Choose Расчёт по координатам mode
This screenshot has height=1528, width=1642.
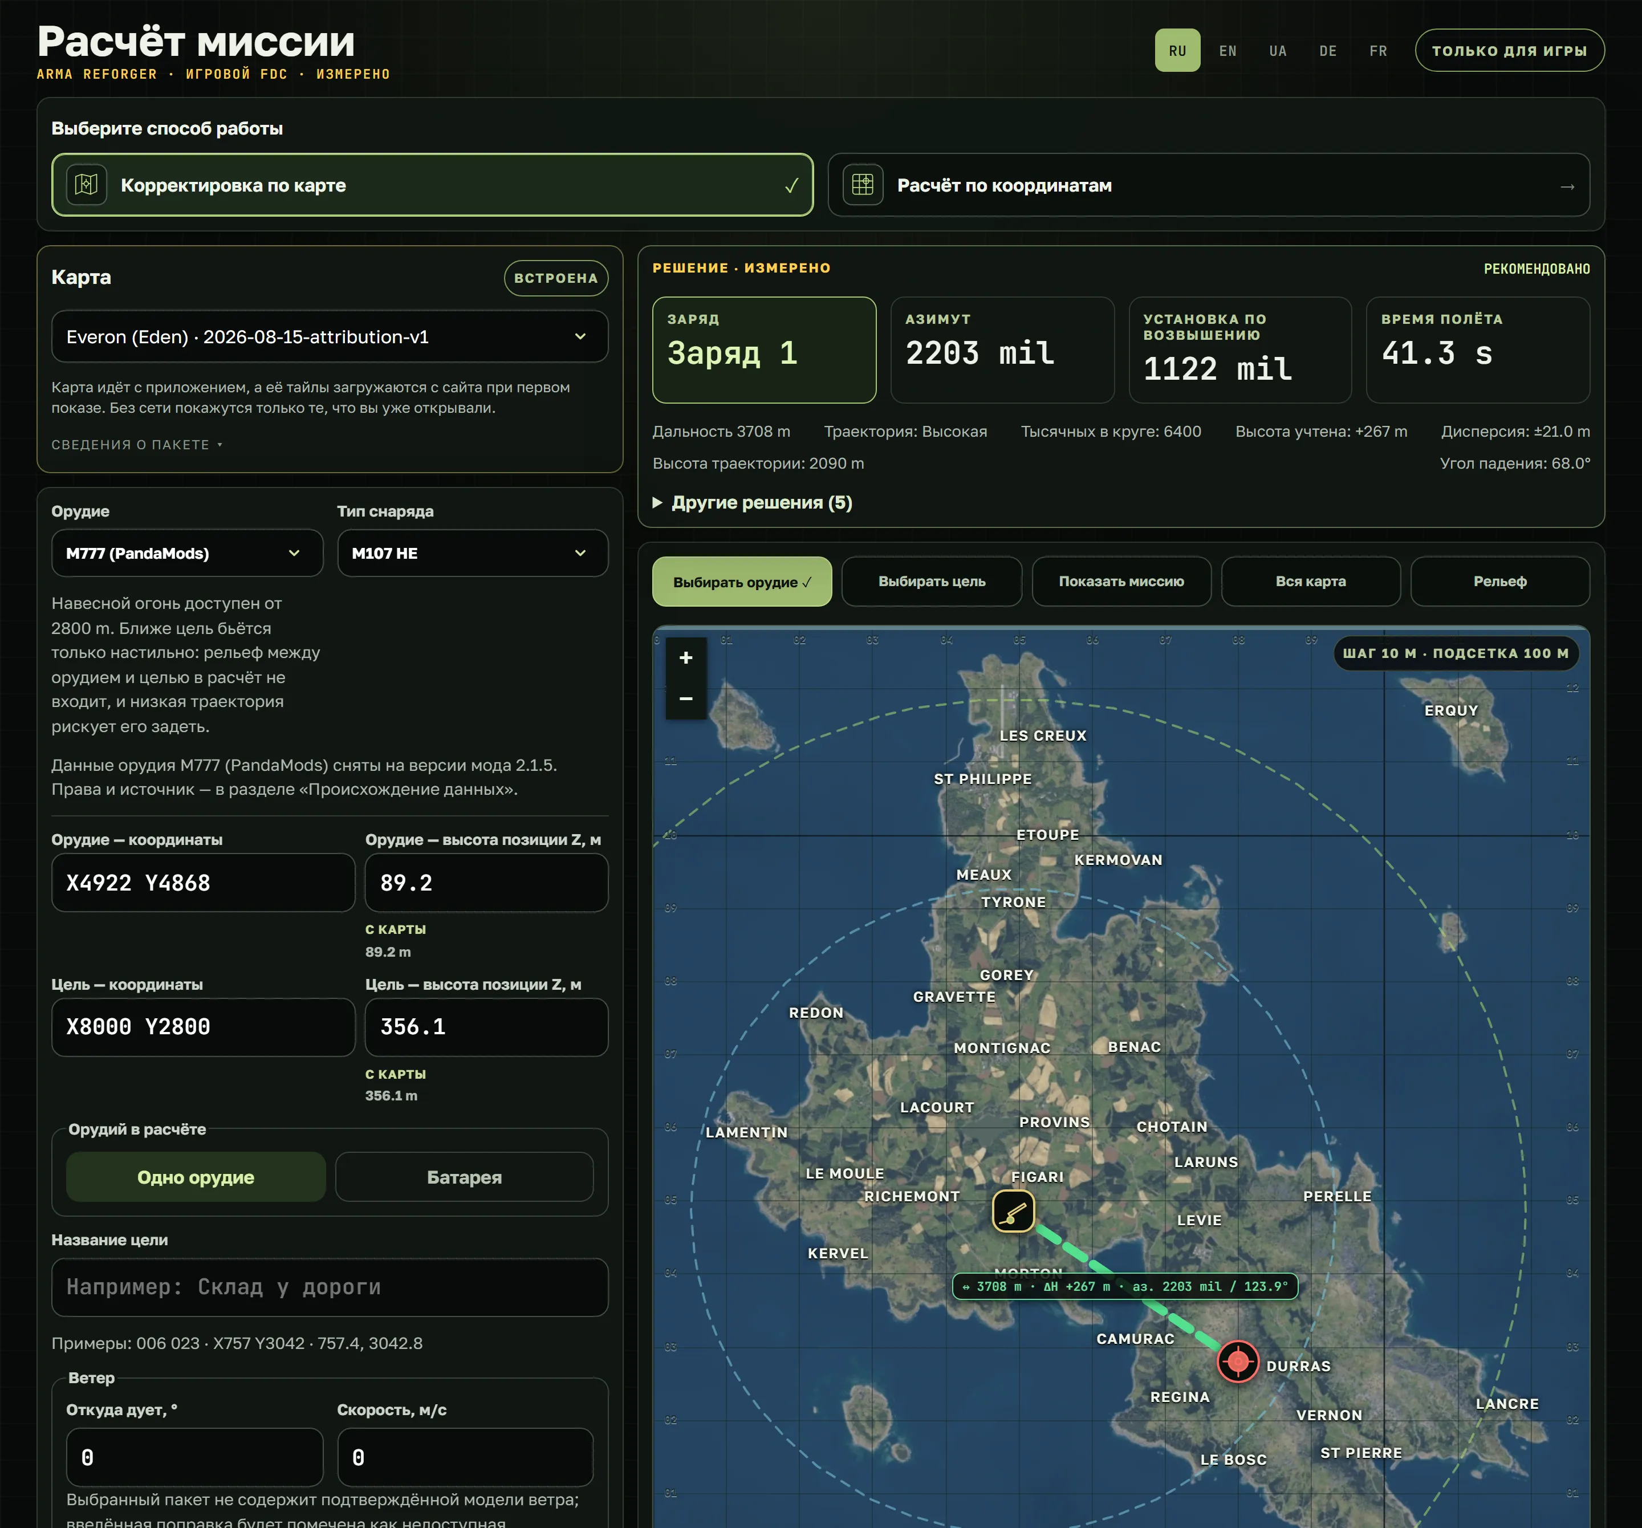tap(1208, 185)
